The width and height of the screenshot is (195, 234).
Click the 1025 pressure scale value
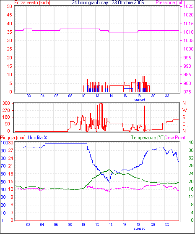pyautogui.click(x=188, y=6)
